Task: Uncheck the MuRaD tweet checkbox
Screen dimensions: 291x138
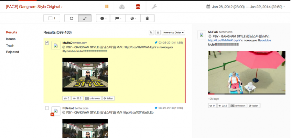Action: pyautogui.click(x=47, y=43)
